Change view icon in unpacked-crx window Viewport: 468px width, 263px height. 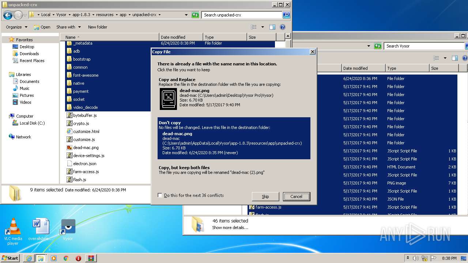[x=254, y=27]
